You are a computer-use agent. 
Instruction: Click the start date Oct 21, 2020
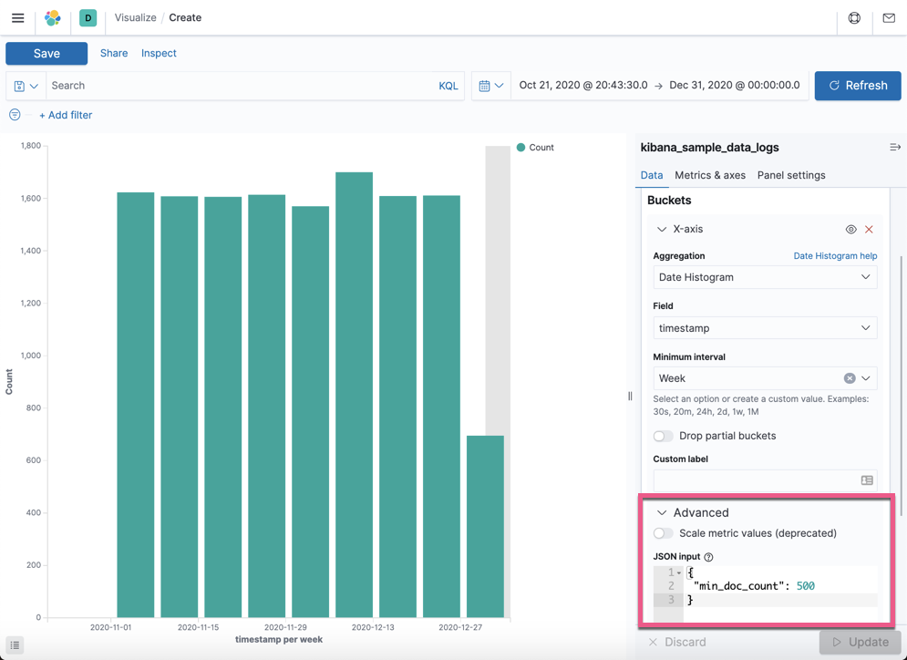click(x=583, y=85)
